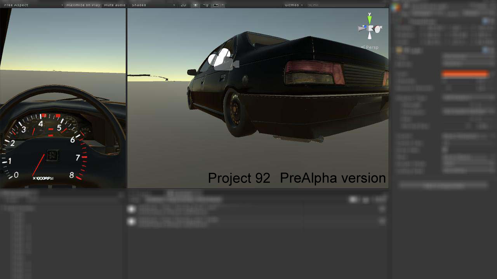497x279 pixels.
Task: Open the Free Aspect resolution dropdown
Action: (x=33, y=5)
